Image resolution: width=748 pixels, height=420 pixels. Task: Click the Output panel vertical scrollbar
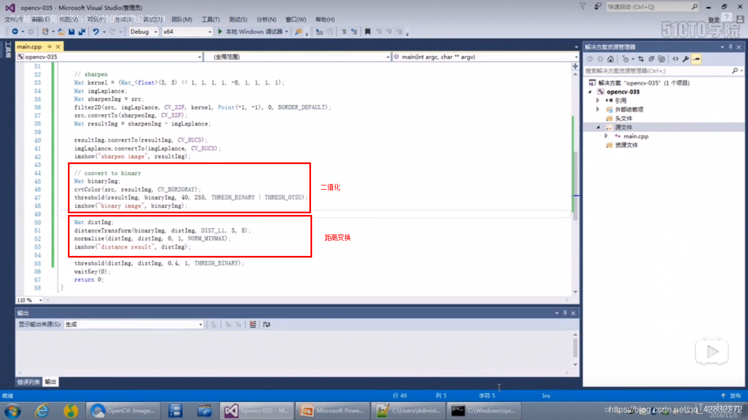pyautogui.click(x=576, y=347)
